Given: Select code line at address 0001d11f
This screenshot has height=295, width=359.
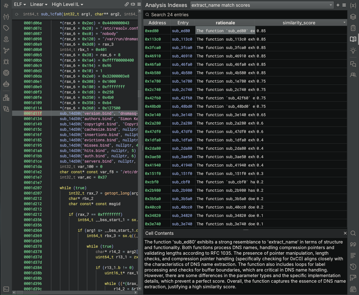Looking at the screenshot, I should click(75, 113).
